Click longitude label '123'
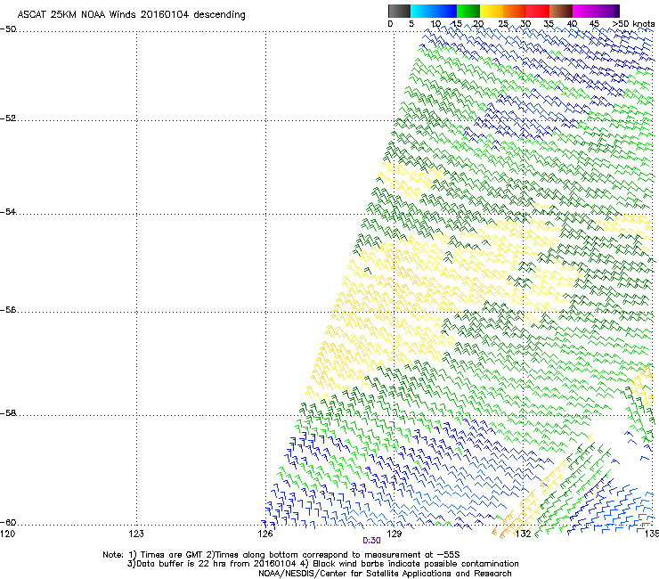Screen dimensions: 659x579 point(136,534)
